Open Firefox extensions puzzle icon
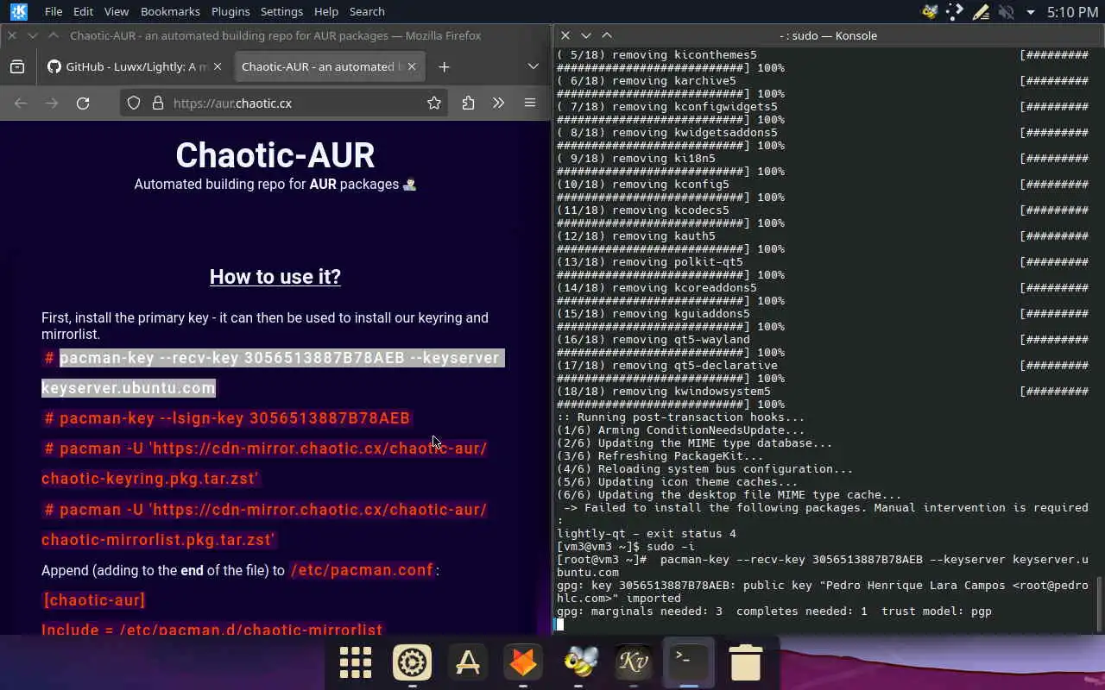Image resolution: width=1105 pixels, height=690 pixels. pos(468,103)
